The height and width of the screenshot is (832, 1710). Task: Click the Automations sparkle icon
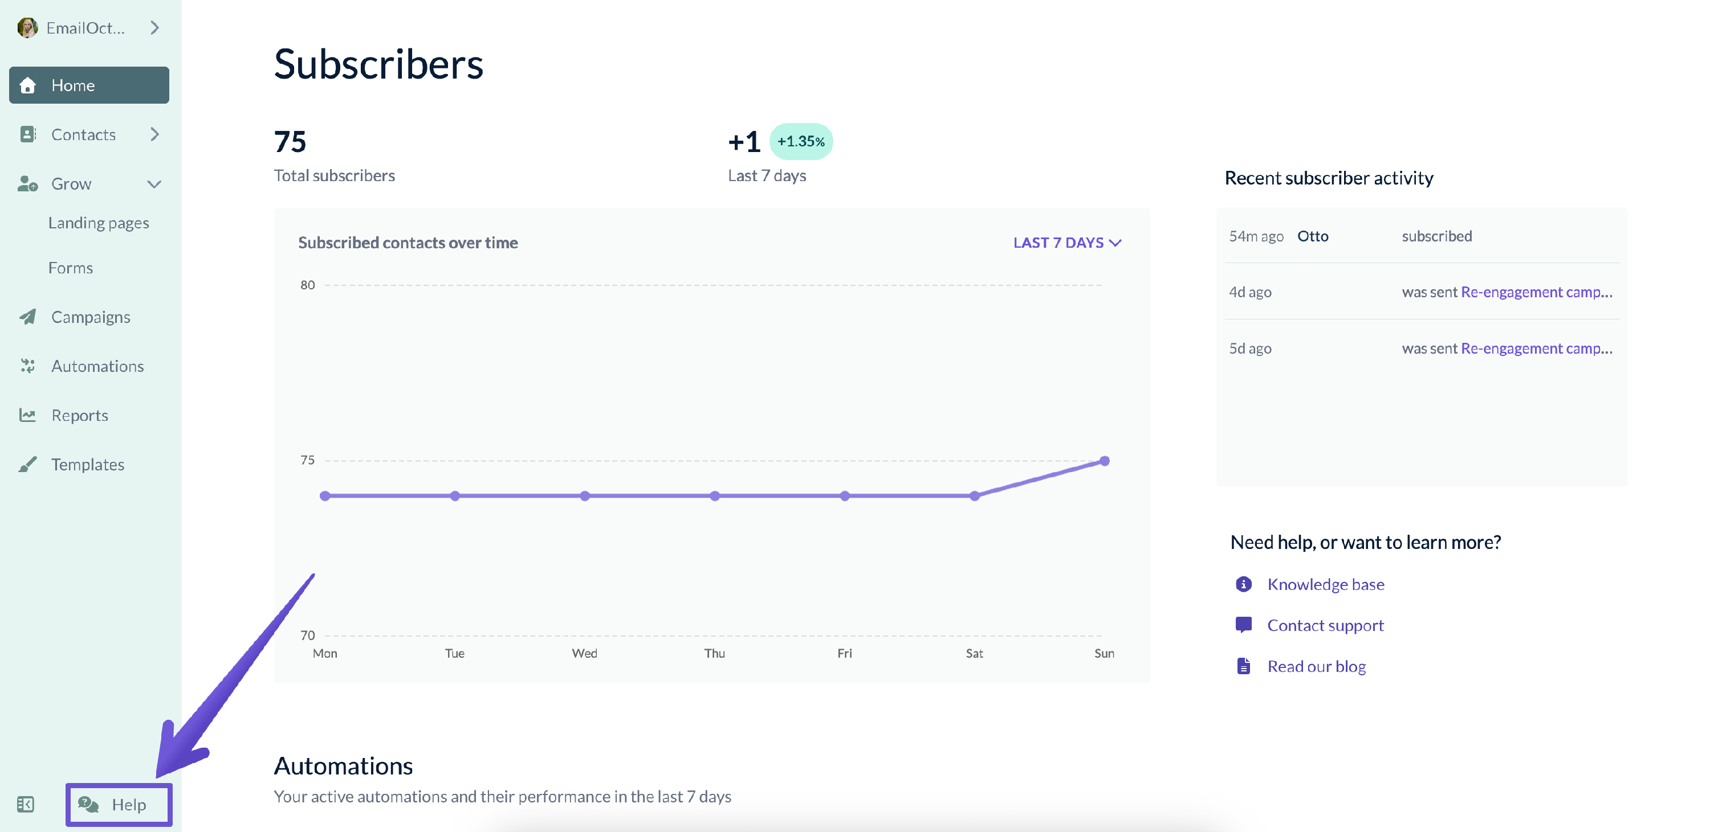tap(28, 366)
